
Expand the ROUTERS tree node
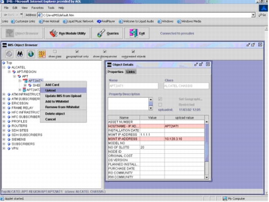[x=4, y=126]
